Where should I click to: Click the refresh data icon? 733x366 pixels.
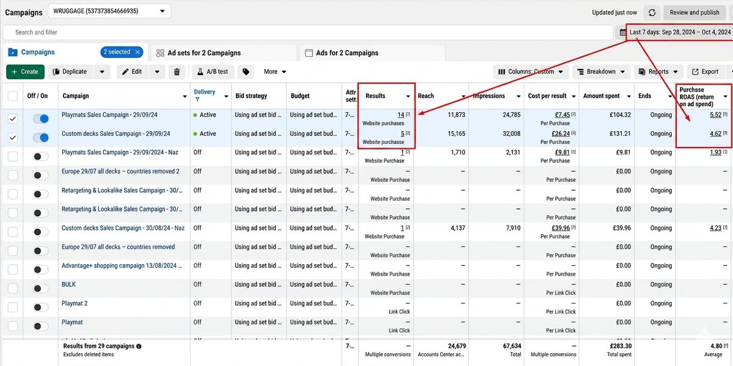(652, 12)
